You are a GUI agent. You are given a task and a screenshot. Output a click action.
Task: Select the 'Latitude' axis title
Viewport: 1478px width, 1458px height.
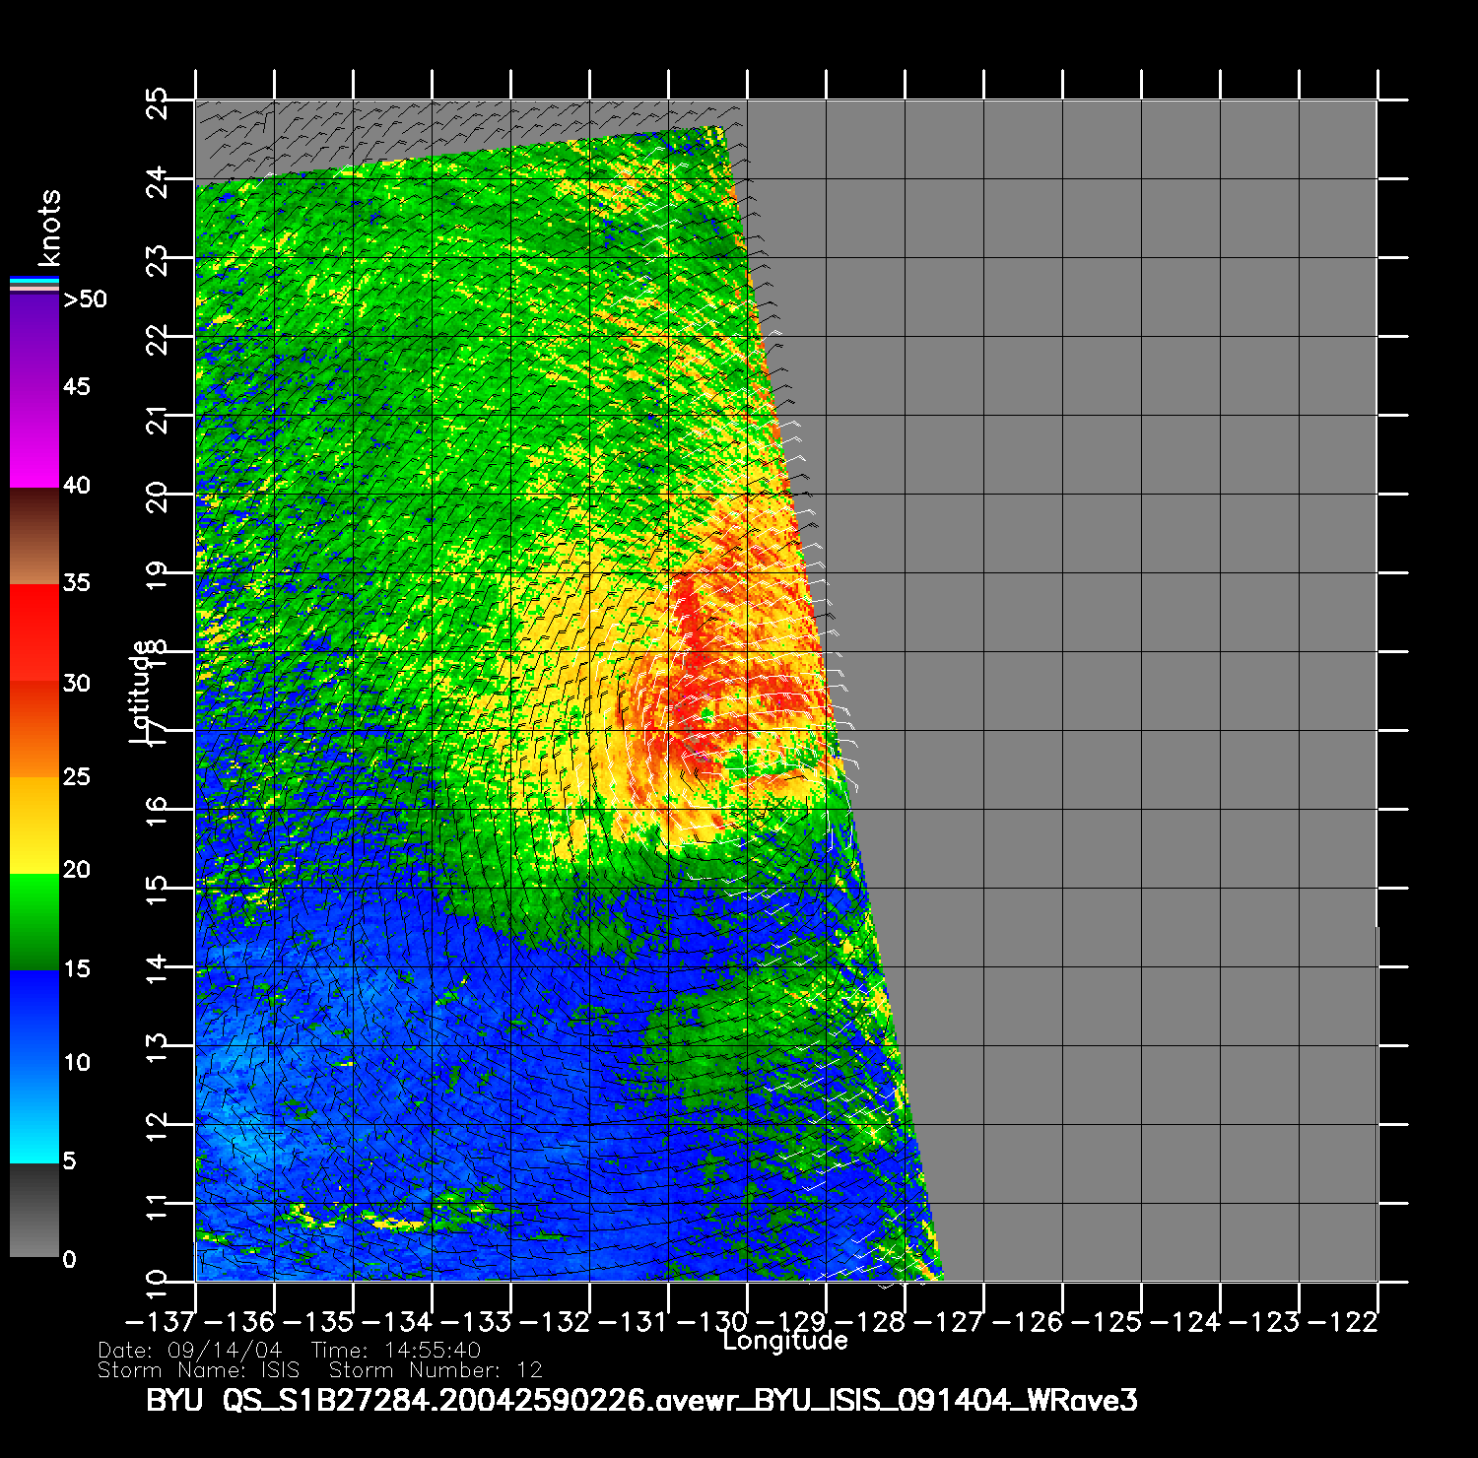coord(142,691)
